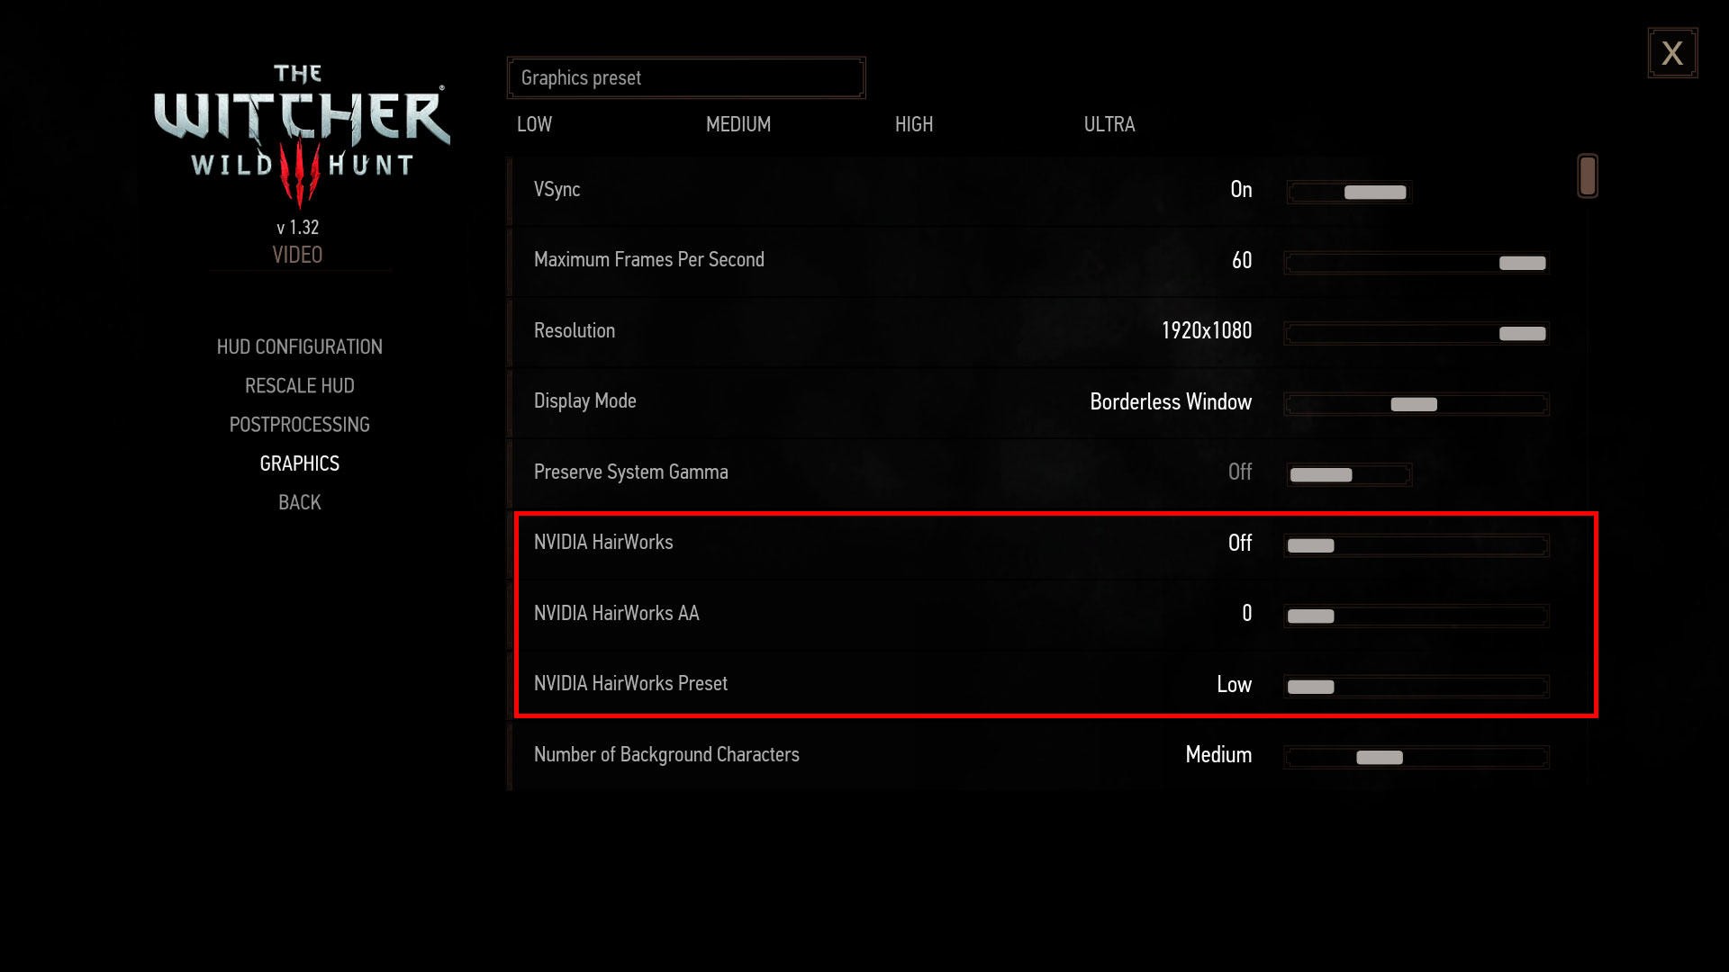Click the BACK button

click(x=299, y=500)
